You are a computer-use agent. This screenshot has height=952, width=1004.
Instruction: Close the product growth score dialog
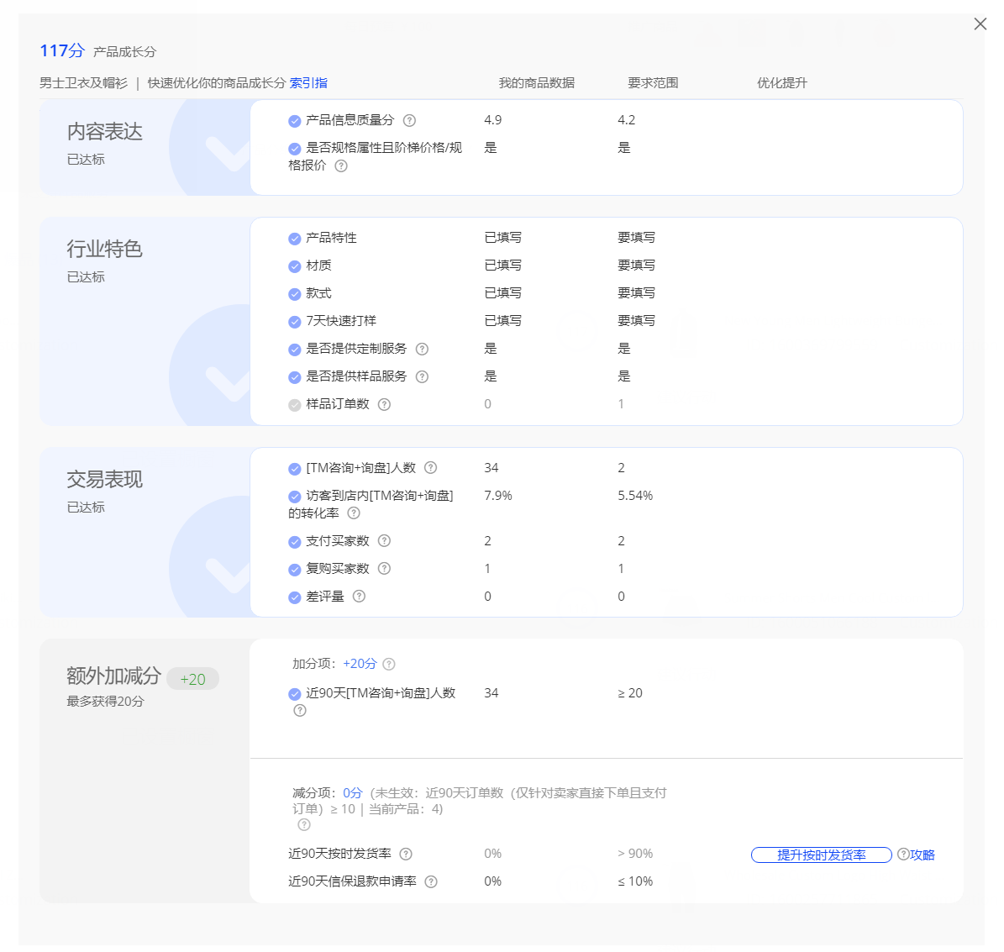[980, 24]
